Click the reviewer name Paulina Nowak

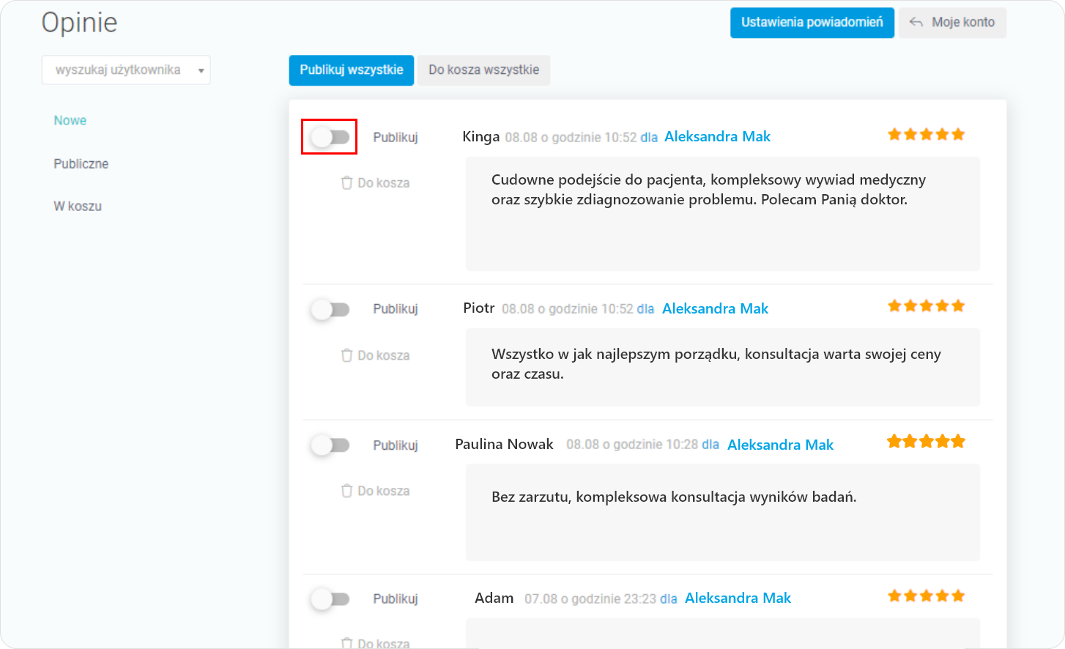click(x=504, y=445)
